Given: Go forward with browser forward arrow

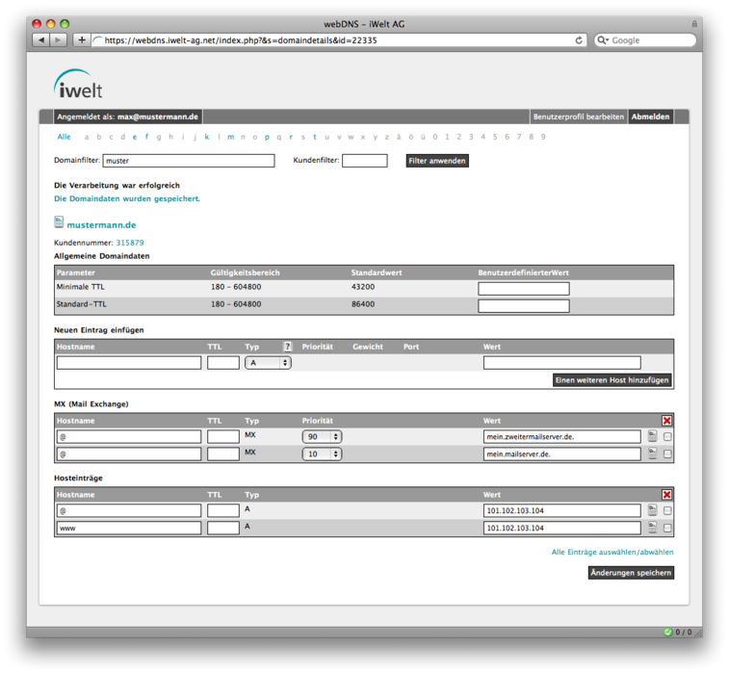Looking at the screenshot, I should (58, 40).
